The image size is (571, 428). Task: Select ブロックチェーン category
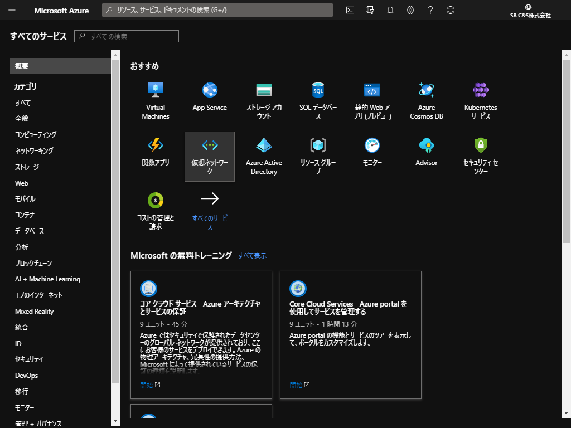point(33,263)
